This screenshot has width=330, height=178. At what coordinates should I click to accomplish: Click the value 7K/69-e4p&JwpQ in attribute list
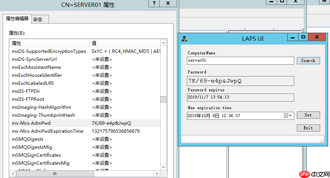tap(112, 123)
